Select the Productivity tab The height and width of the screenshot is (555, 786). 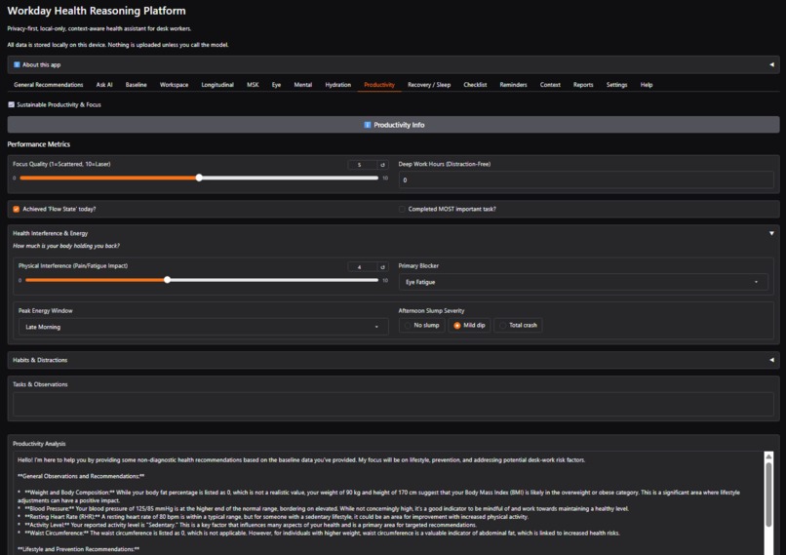(379, 85)
